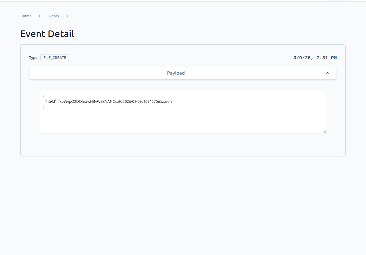This screenshot has width=366, height=255.
Task: Go to Home breadcrumb link
Action: [26, 16]
